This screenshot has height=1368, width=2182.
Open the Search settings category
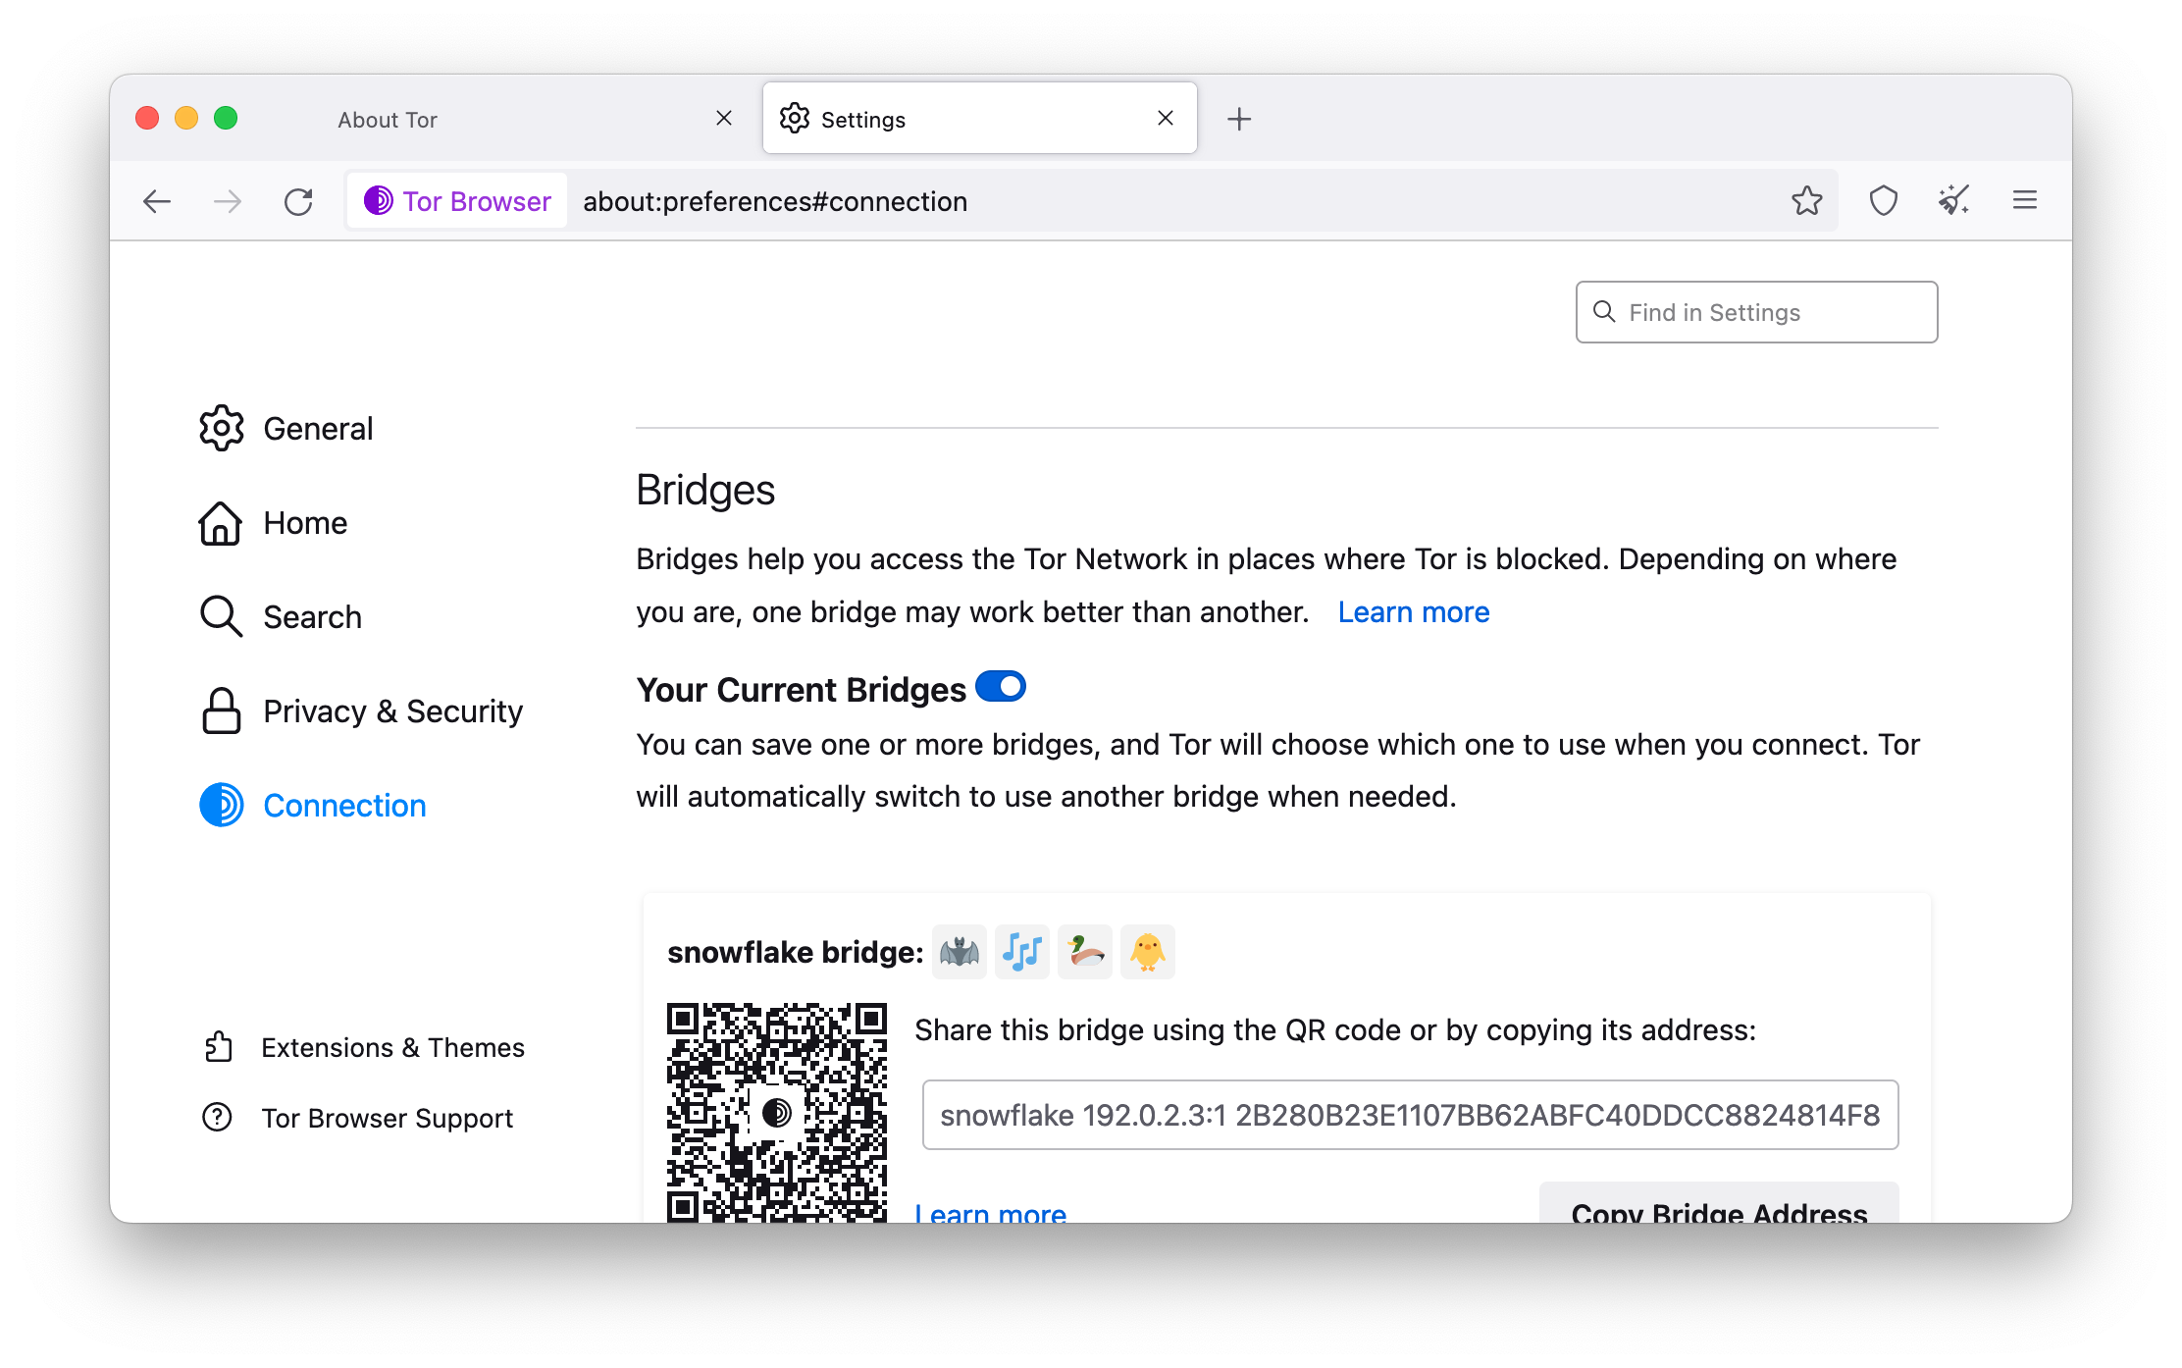(281, 617)
